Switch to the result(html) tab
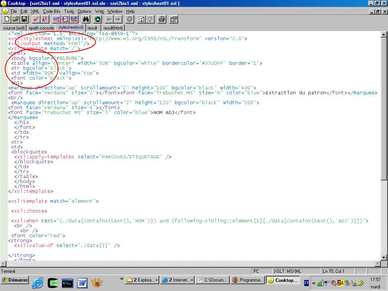This screenshot has width=388, height=291. click(113, 28)
